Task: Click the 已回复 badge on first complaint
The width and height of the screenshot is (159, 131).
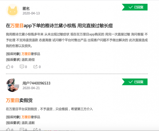Action: pyautogui.click(x=135, y=7)
